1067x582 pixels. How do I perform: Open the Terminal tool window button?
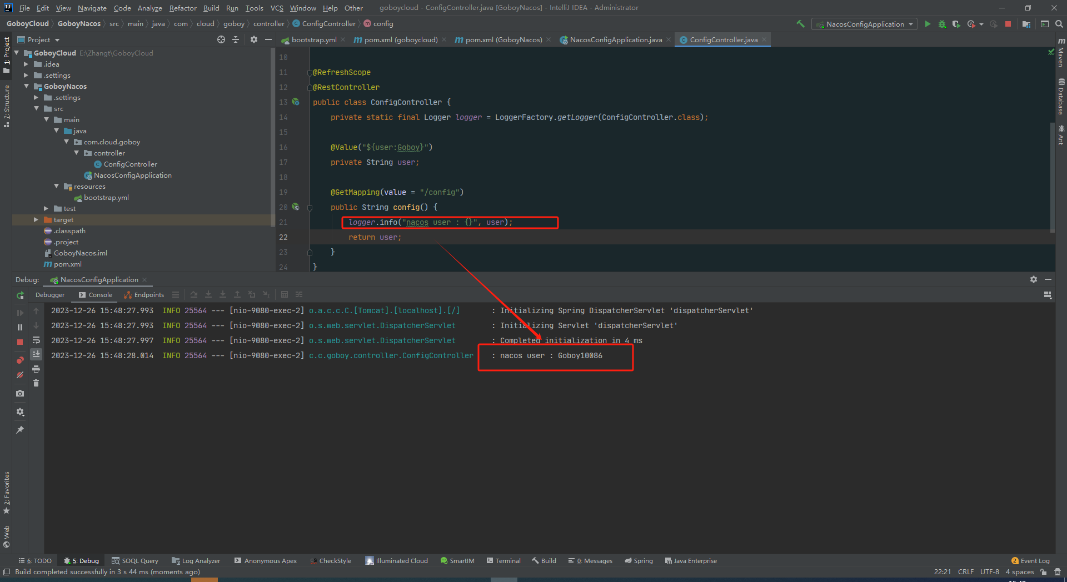[503, 561]
